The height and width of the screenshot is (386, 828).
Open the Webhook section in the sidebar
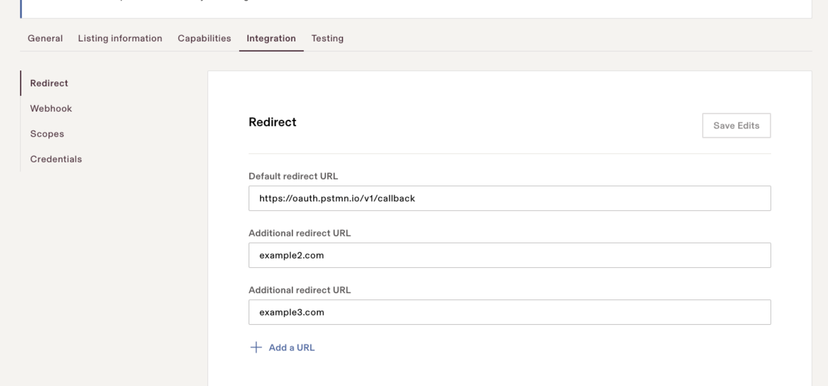point(51,109)
